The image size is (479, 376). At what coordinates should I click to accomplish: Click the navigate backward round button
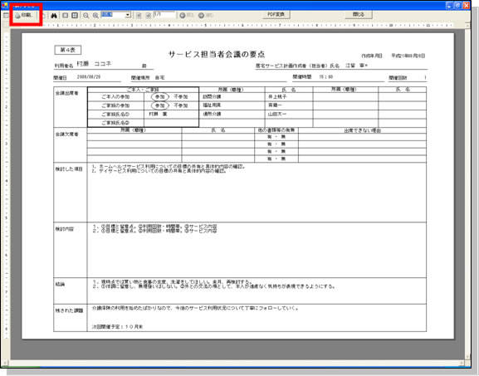(x=186, y=15)
